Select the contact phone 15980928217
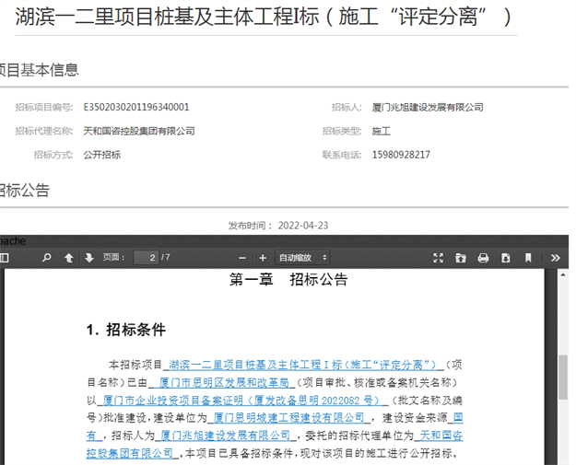The height and width of the screenshot is (465, 576). [x=401, y=155]
